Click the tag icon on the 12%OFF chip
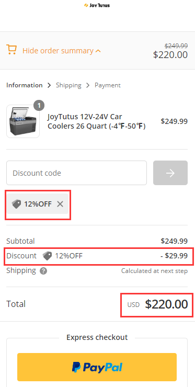 pyautogui.click(x=16, y=204)
